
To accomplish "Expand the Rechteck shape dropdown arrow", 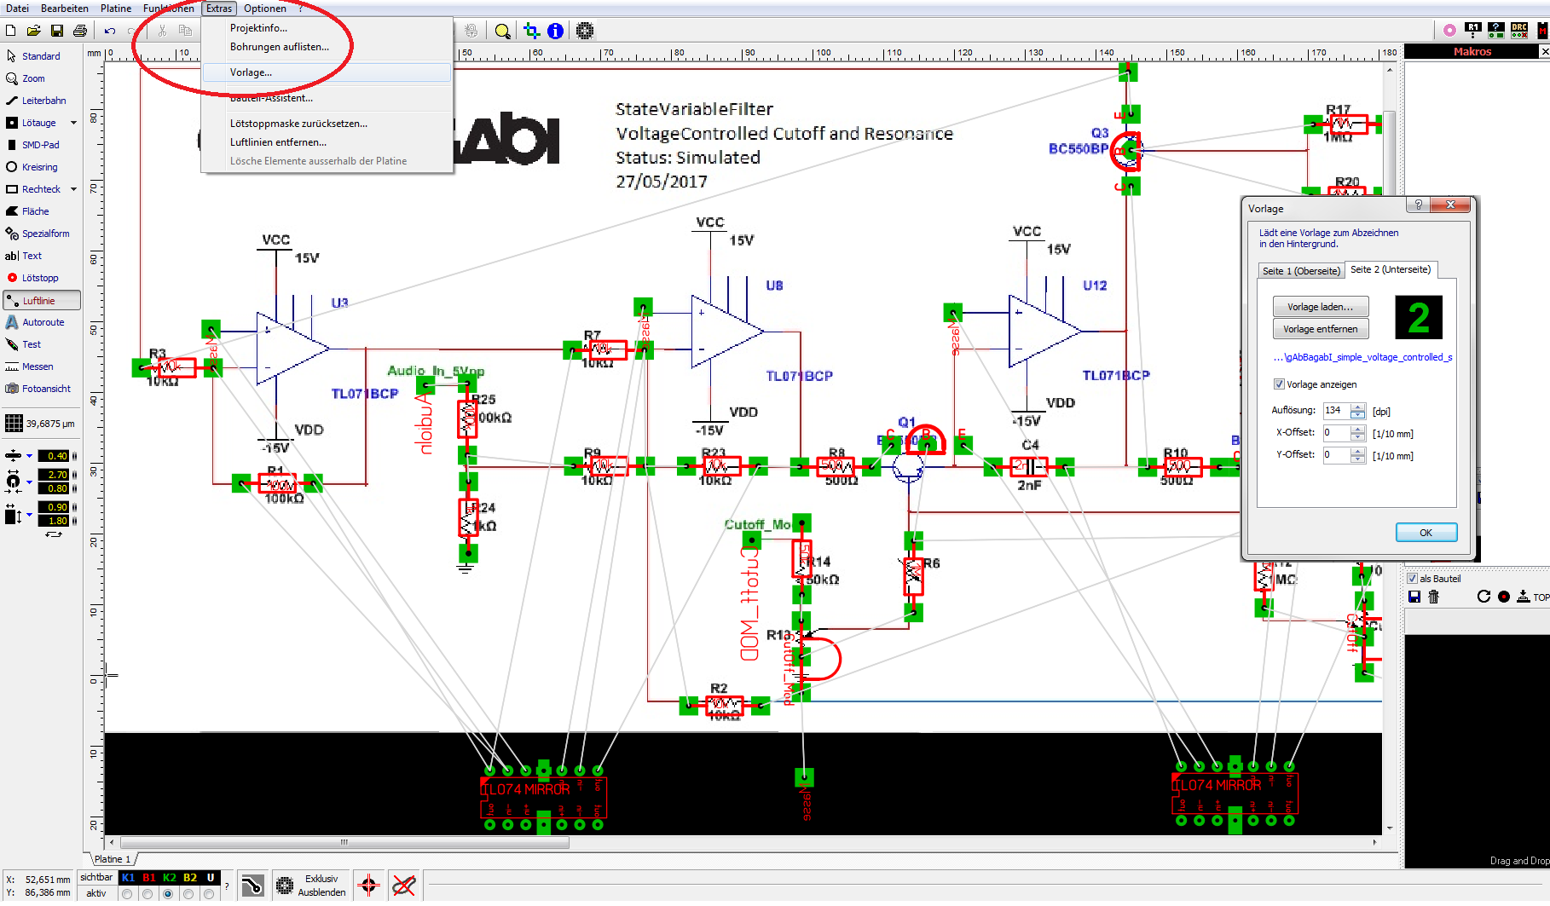I will pyautogui.click(x=73, y=189).
